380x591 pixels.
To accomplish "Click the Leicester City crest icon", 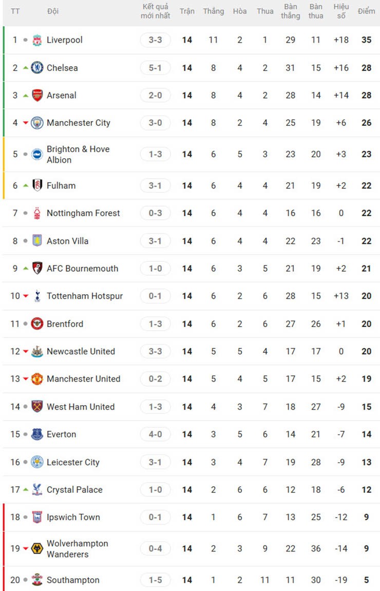I will tap(37, 462).
